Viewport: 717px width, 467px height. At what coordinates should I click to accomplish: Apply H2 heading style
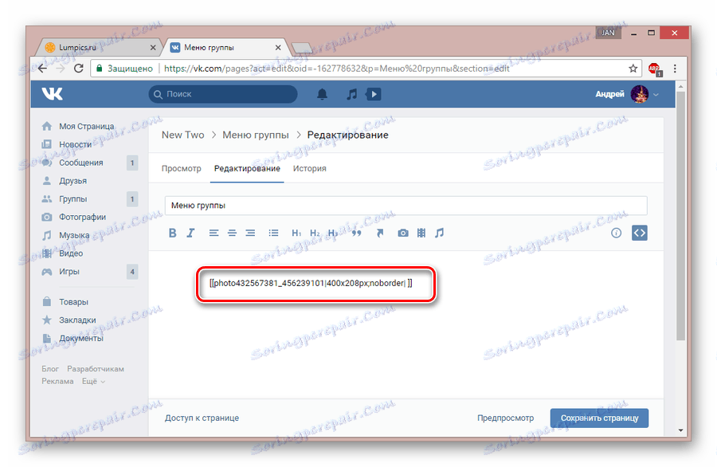coord(315,233)
